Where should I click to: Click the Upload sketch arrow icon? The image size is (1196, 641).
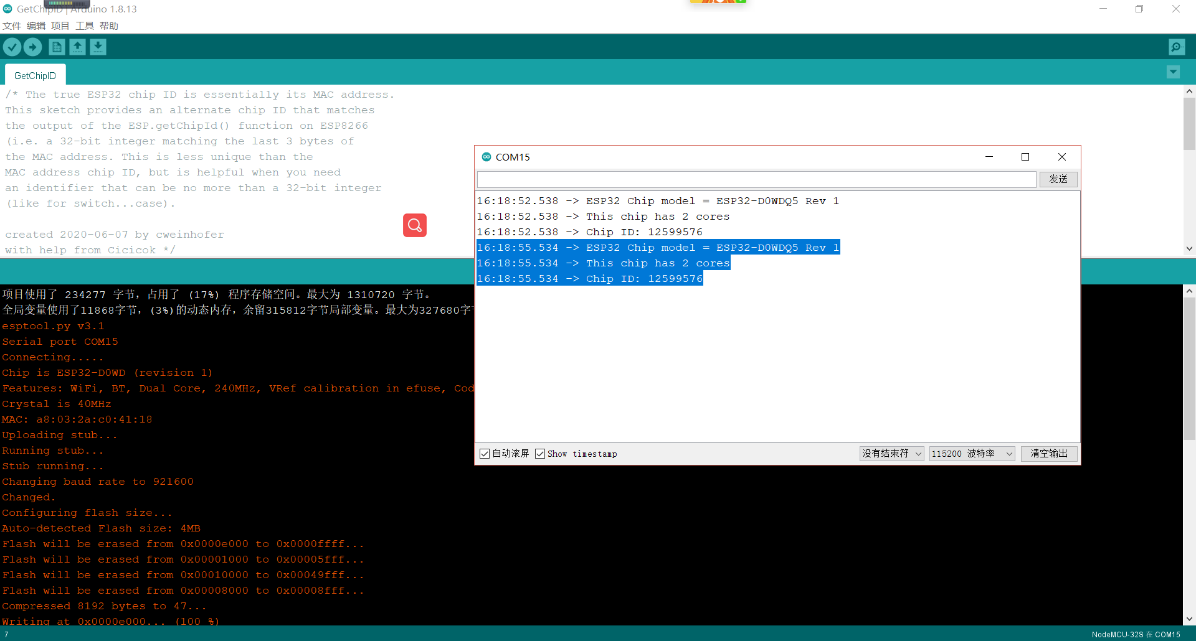coord(32,47)
